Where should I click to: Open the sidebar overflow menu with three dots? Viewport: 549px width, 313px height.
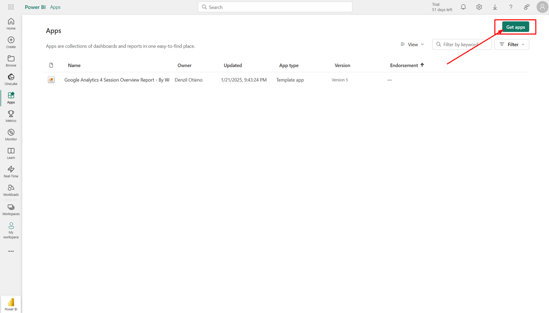(11, 251)
